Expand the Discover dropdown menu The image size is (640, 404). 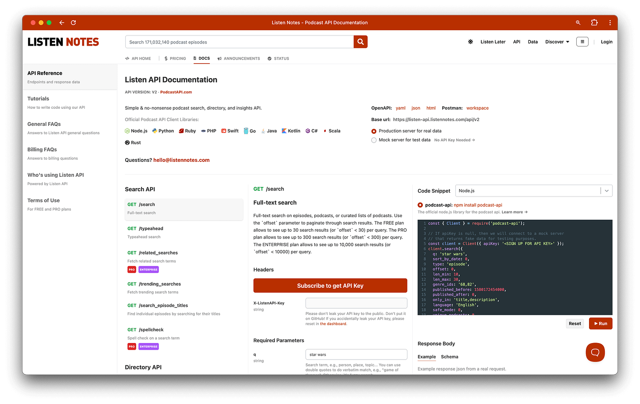point(557,42)
